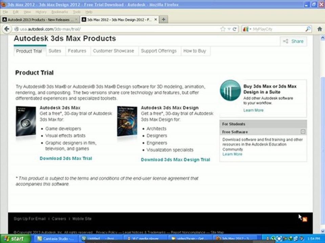This screenshot has width=325, height=243.
Task: Close the 3ds Max 2012 tab
Action: pyautogui.click(x=155, y=20)
